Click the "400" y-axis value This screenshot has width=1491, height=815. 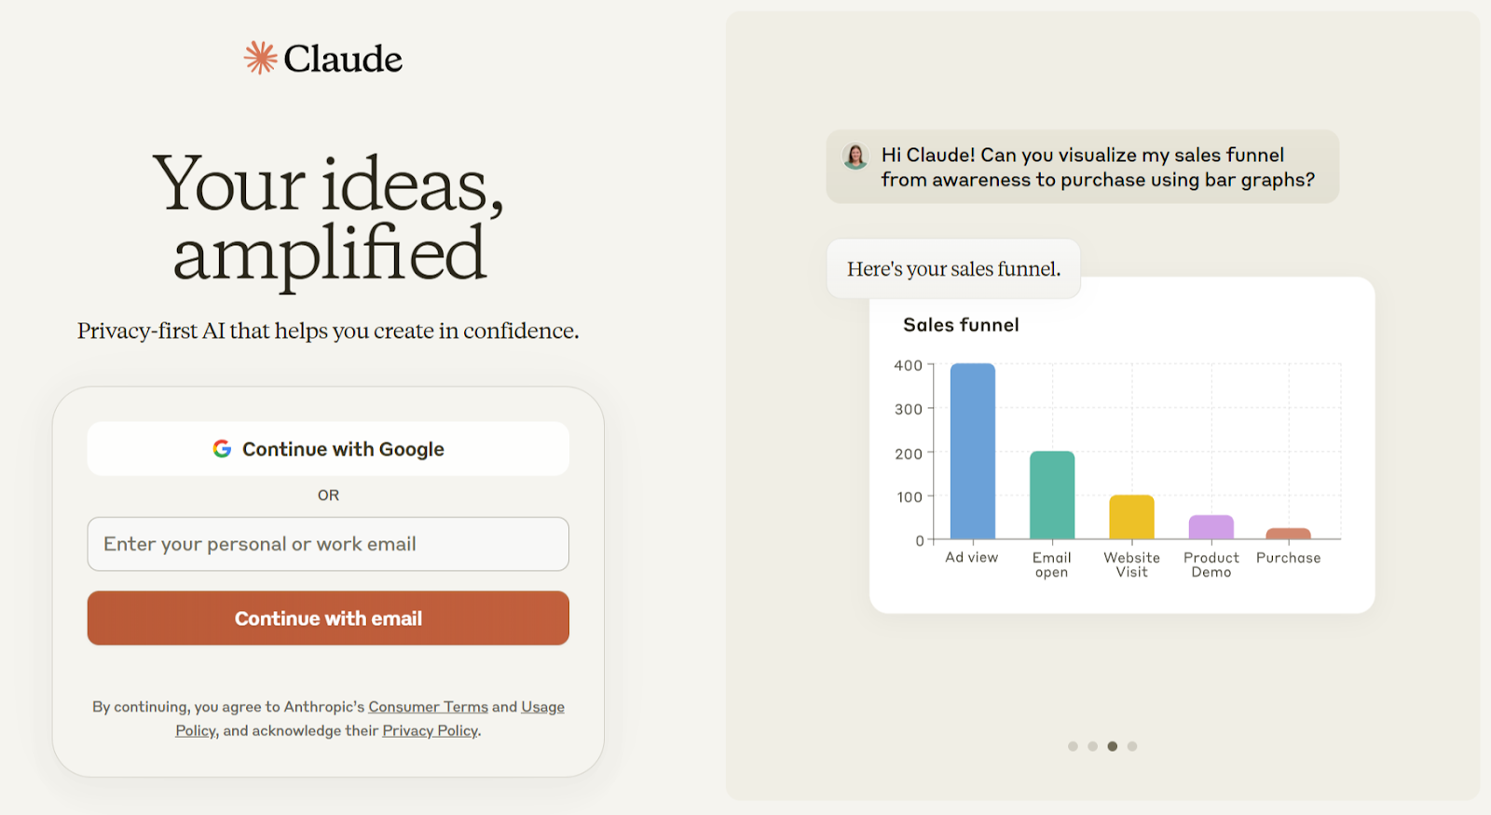tap(909, 365)
